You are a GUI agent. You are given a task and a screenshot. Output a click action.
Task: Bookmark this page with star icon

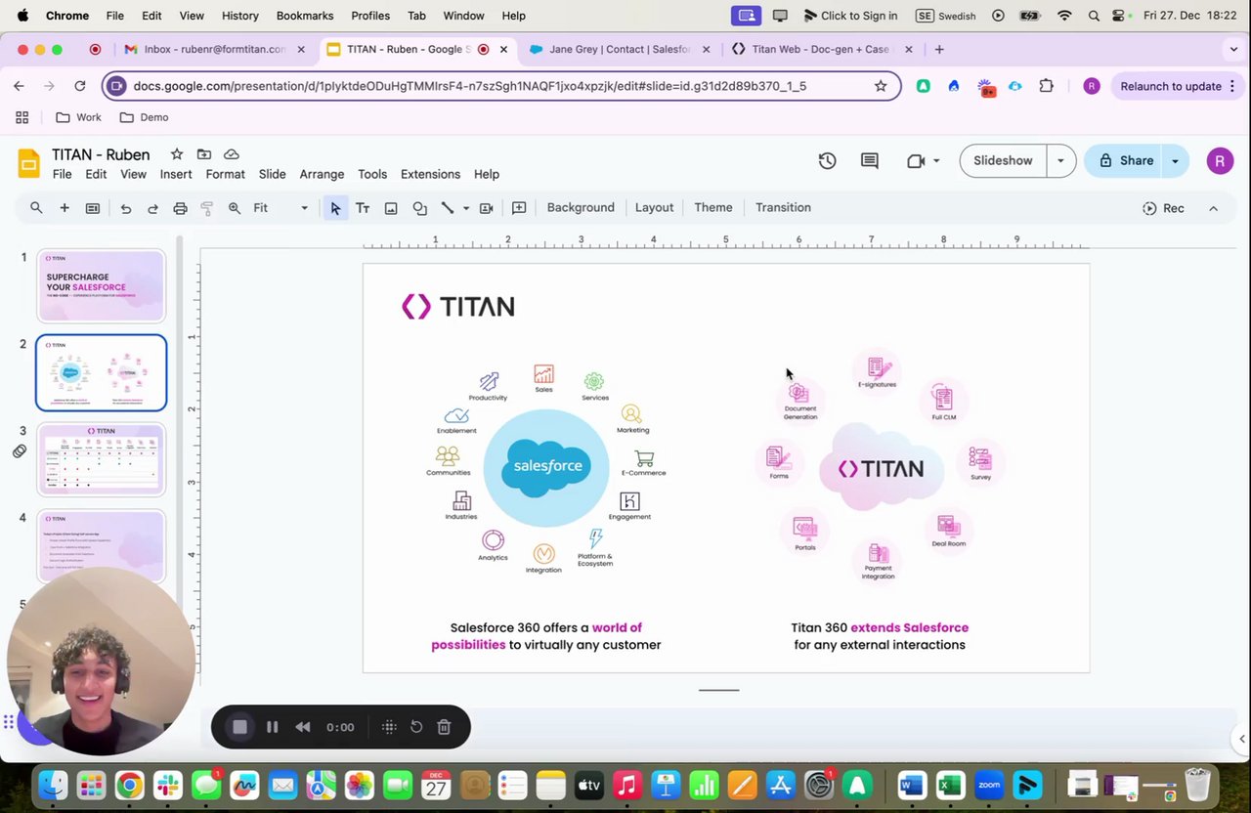pyautogui.click(x=881, y=86)
